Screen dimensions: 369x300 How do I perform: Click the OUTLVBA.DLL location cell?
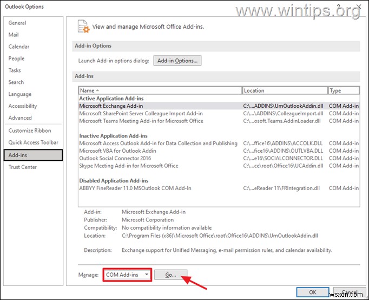tap(283, 151)
